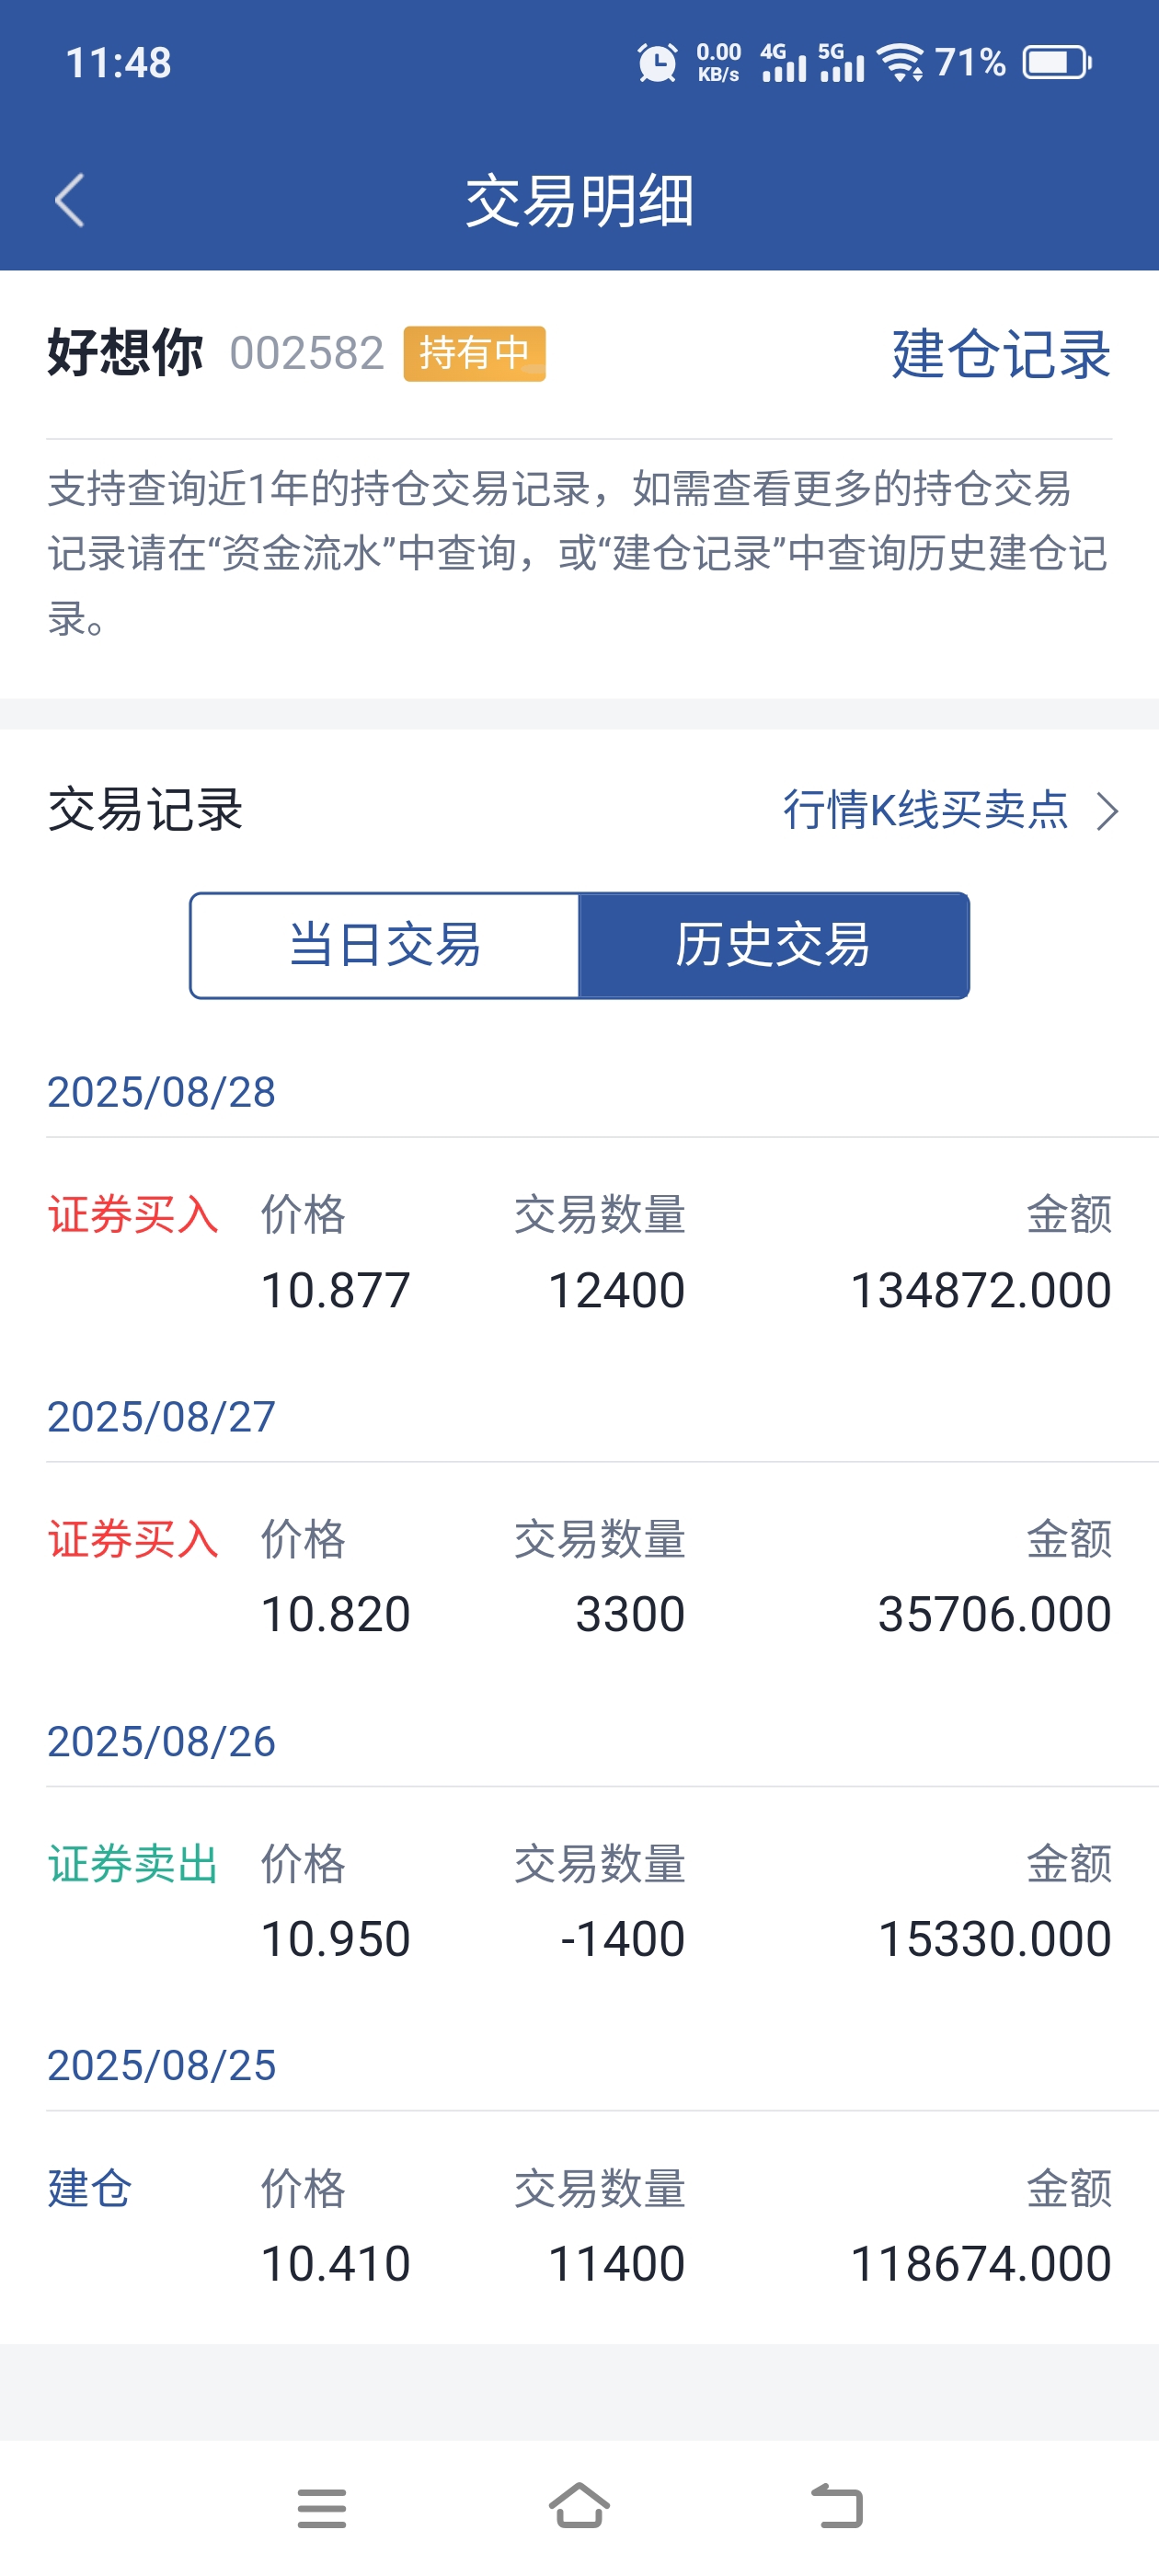Open 行情K线买卖点 link

point(925,809)
